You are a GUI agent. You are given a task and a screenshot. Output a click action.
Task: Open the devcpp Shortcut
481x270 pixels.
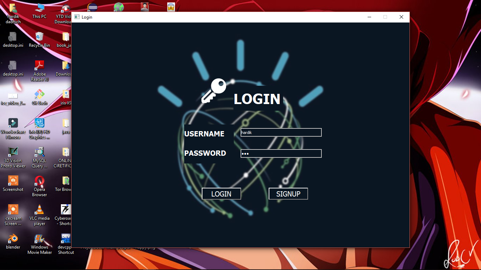pyautogui.click(x=65, y=238)
